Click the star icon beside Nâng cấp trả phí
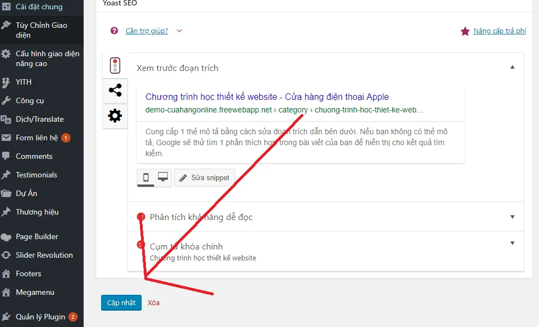This screenshot has height=327, width=539. click(465, 31)
